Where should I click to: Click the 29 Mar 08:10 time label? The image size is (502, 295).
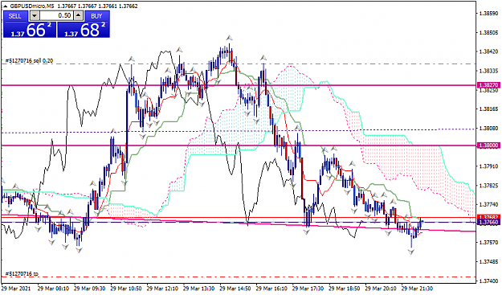coord(53,289)
